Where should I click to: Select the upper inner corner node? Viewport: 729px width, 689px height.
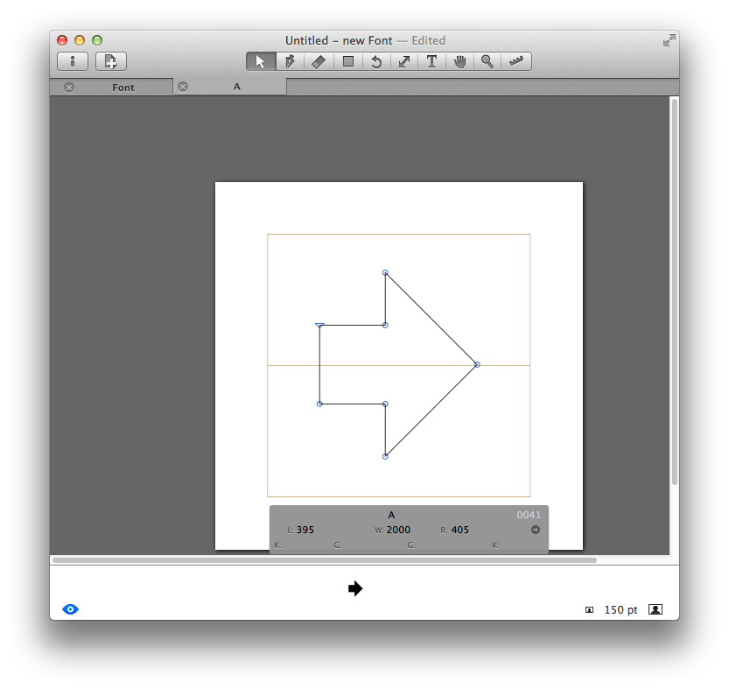coord(385,325)
